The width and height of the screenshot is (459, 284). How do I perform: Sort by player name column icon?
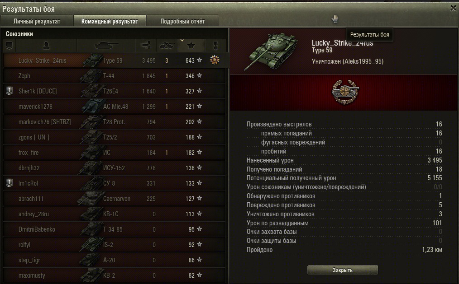coord(46,46)
